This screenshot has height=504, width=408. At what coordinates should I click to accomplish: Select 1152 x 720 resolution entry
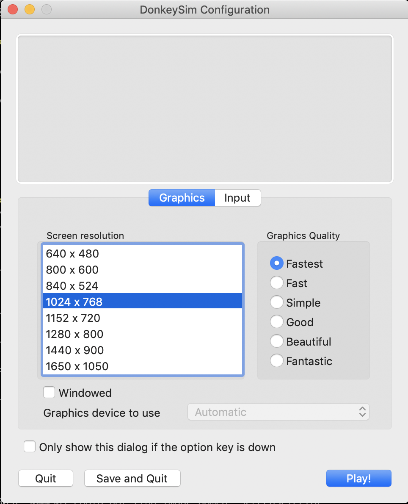pyautogui.click(x=73, y=318)
